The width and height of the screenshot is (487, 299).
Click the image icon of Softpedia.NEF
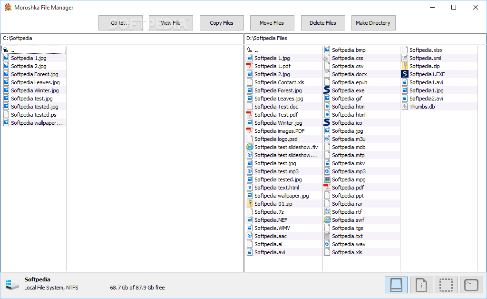click(x=249, y=220)
